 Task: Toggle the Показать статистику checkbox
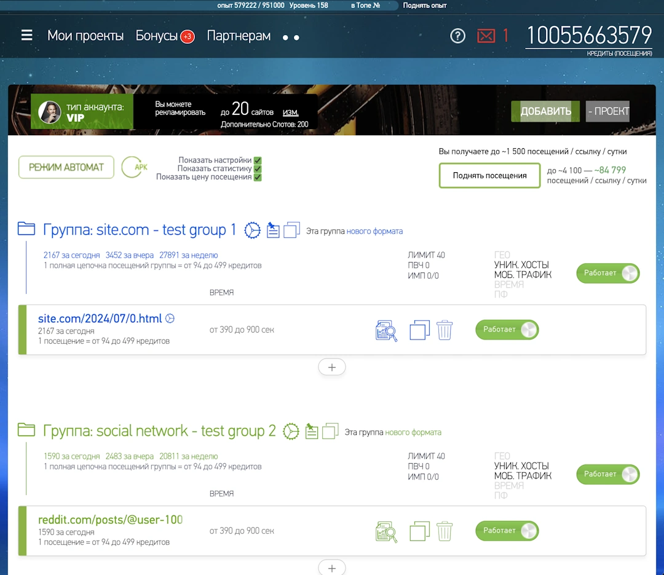click(258, 169)
